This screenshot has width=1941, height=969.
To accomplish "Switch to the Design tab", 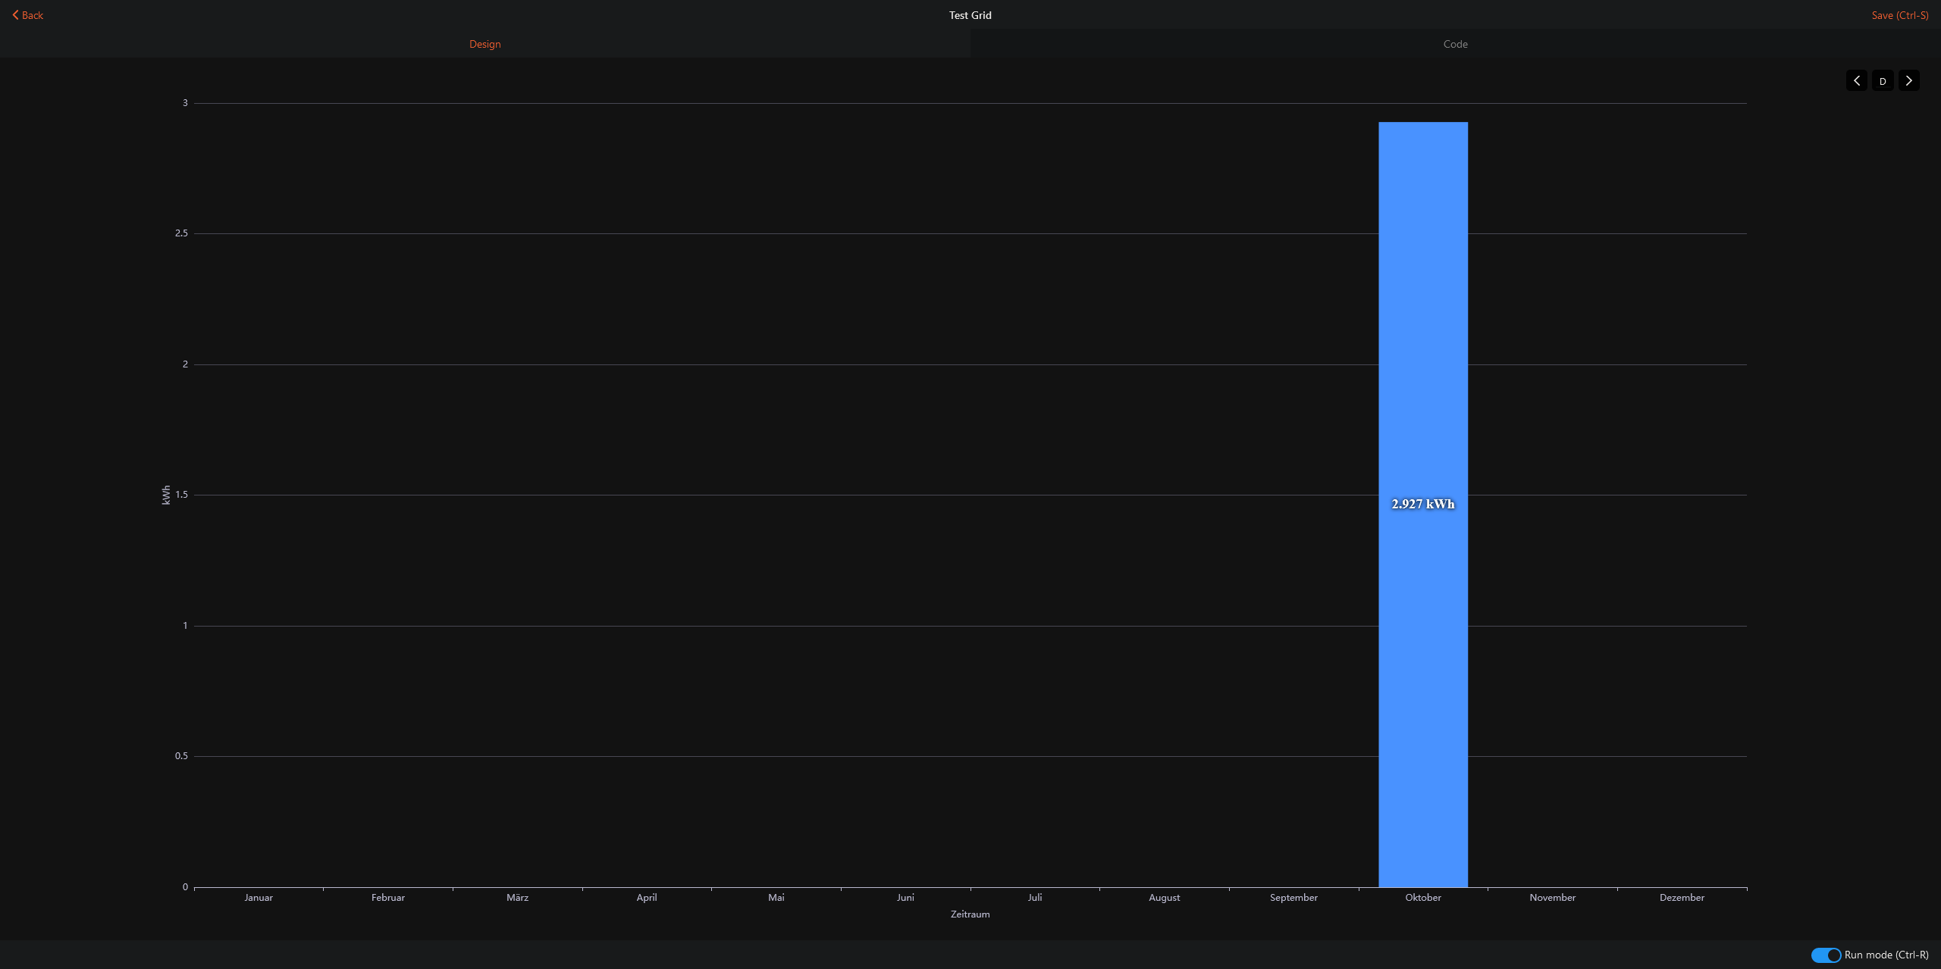I will point(484,44).
